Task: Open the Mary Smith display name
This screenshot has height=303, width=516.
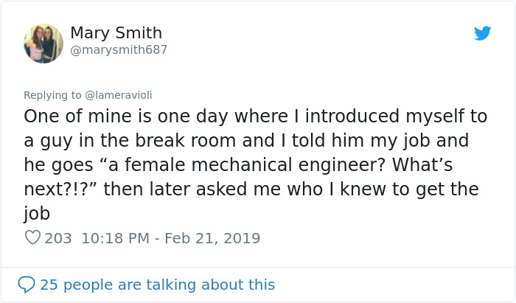Action: pos(116,33)
